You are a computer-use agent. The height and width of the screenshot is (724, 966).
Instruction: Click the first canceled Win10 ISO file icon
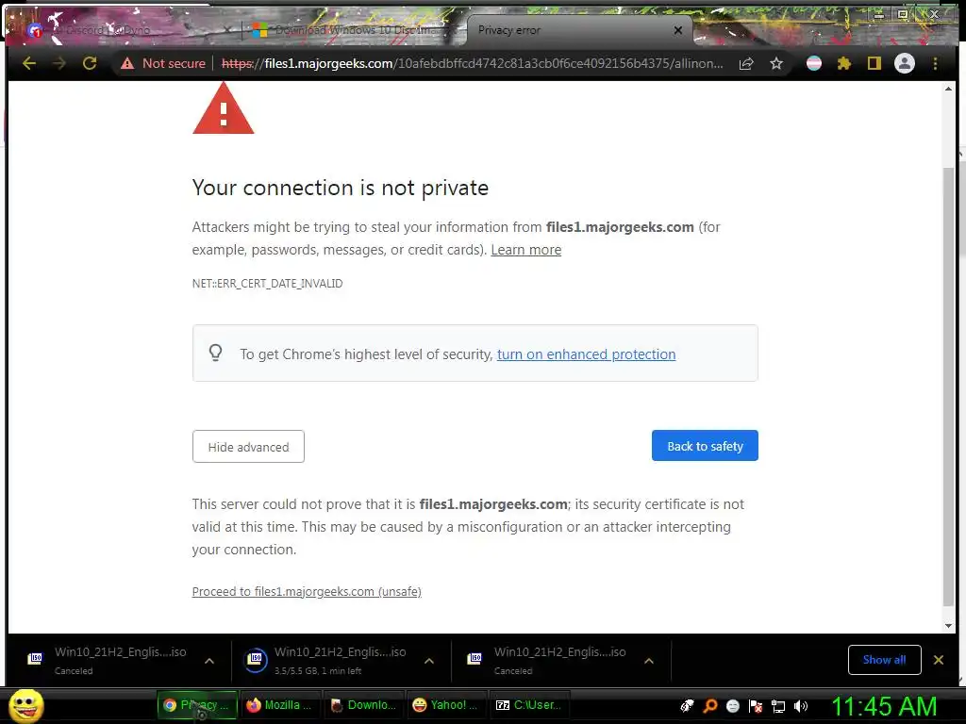pyautogui.click(x=37, y=659)
